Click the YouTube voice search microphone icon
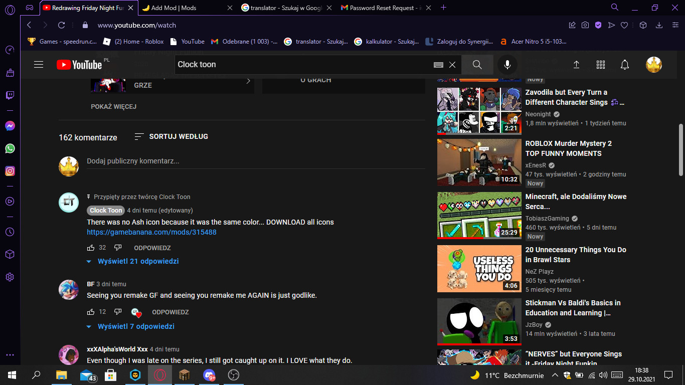685x385 pixels. [x=507, y=65]
